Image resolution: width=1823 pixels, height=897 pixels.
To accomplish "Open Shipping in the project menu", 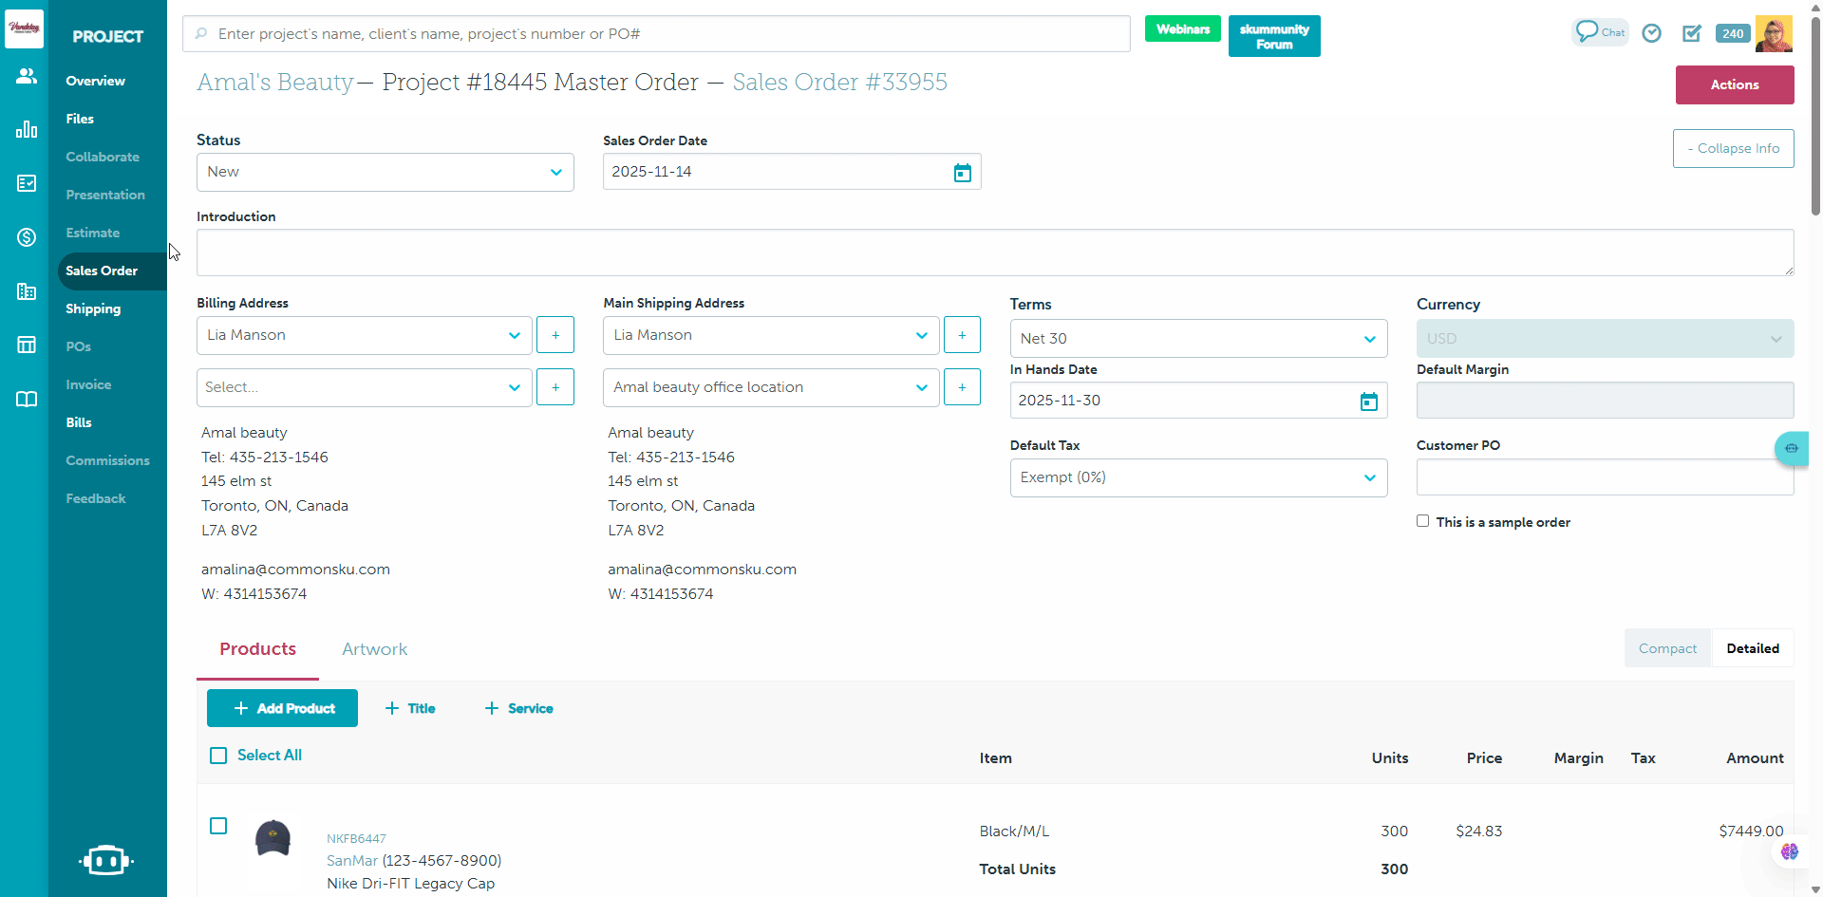I will 93,308.
